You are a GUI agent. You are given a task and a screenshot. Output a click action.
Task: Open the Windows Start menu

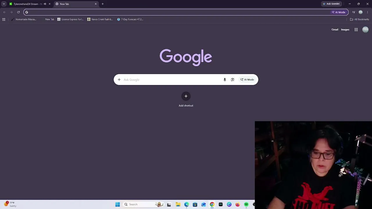pyautogui.click(x=117, y=204)
